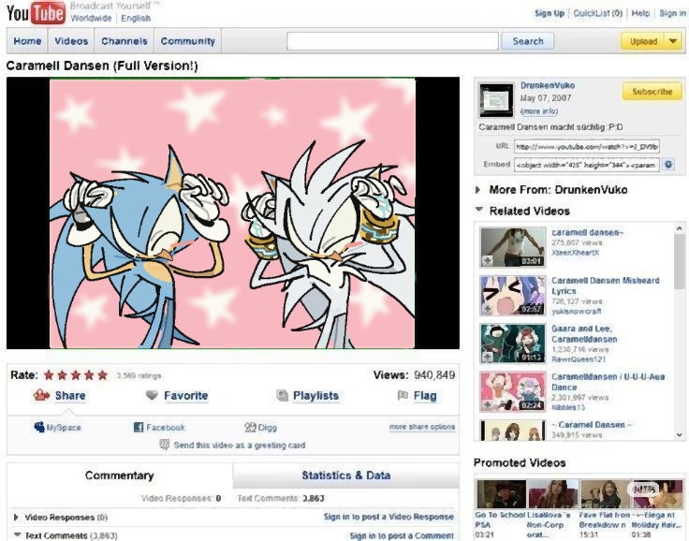Open QuickList (0) link
This screenshot has height=541, width=689.
click(597, 13)
